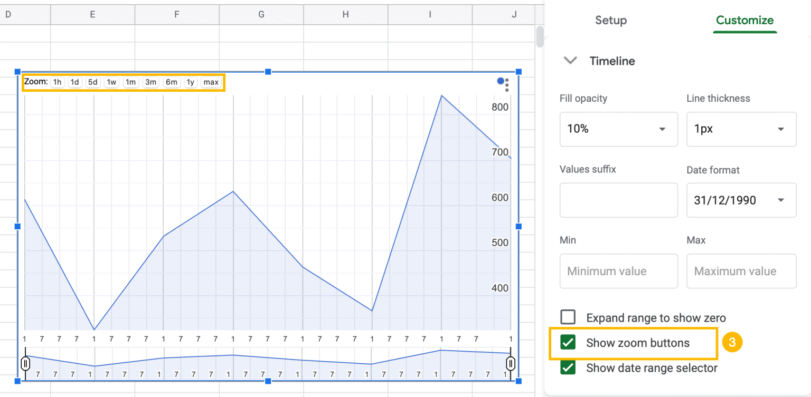Click the 1h zoom preset
The image size is (811, 397).
click(x=57, y=82)
